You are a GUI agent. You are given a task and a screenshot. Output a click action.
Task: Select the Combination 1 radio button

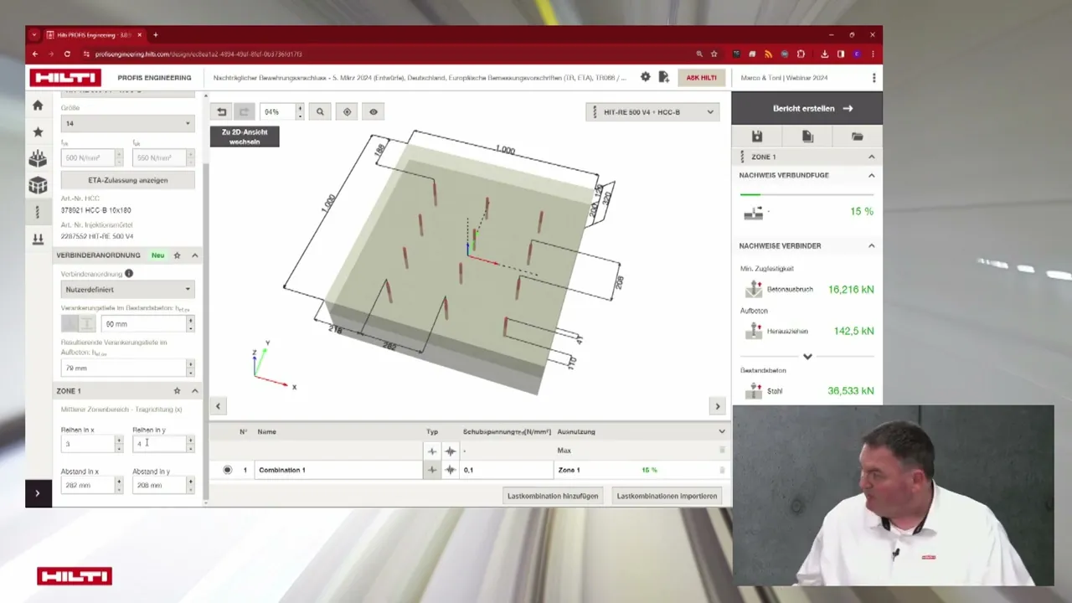pyautogui.click(x=227, y=470)
